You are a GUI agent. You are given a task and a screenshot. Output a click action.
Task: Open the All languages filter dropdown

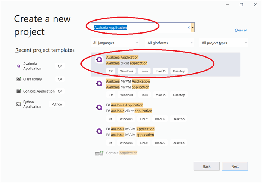(115, 43)
